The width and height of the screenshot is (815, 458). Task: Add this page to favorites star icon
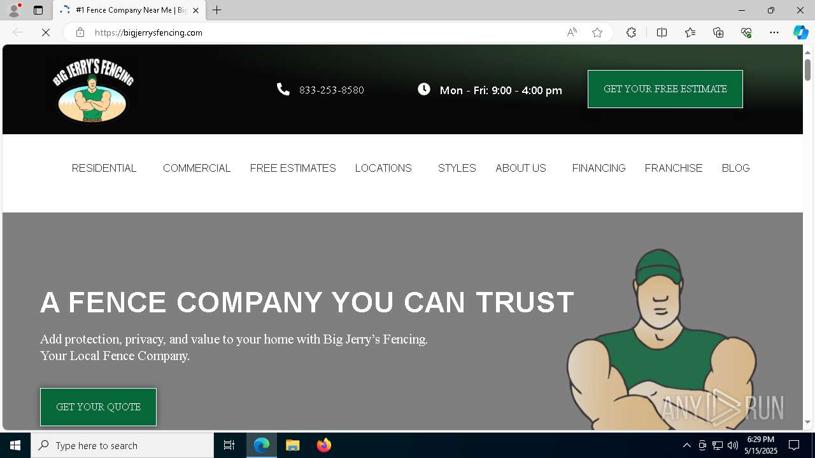pyautogui.click(x=597, y=32)
